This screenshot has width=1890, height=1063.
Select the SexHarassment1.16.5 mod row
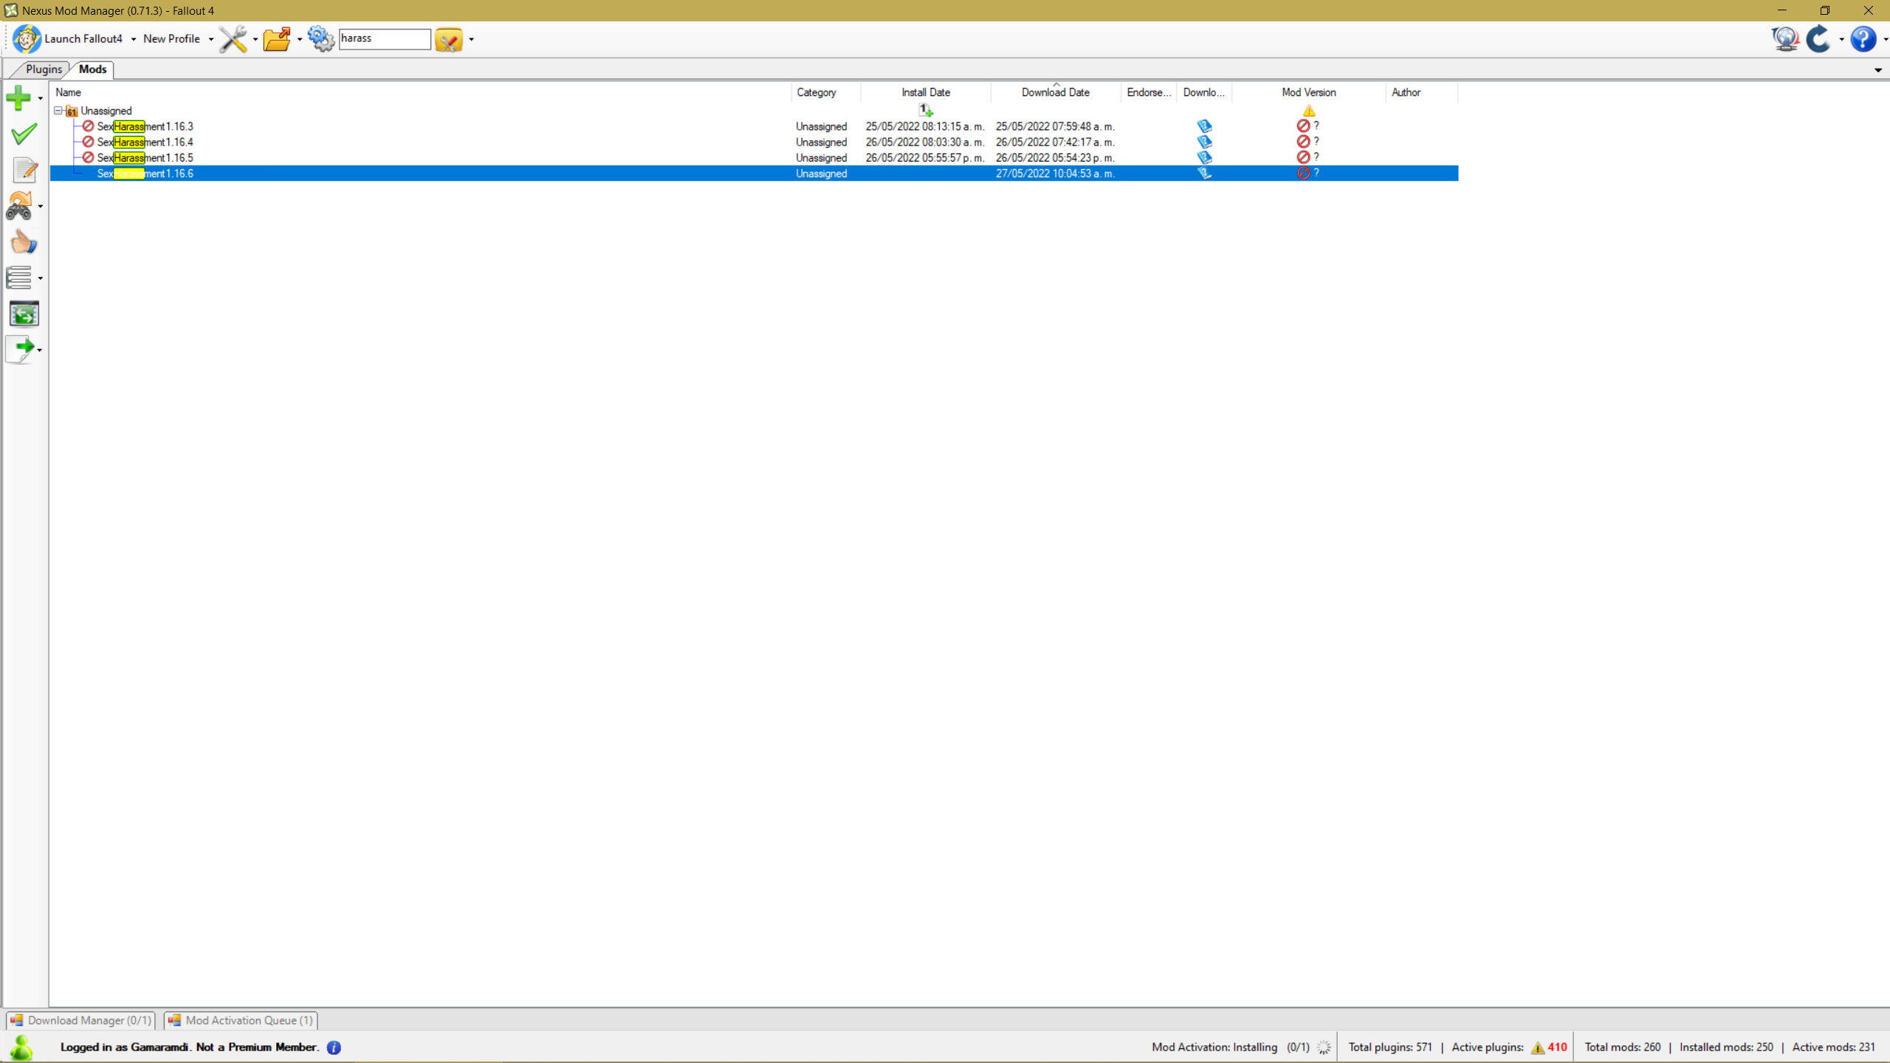(x=754, y=157)
